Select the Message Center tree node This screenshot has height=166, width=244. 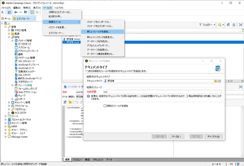(18, 137)
